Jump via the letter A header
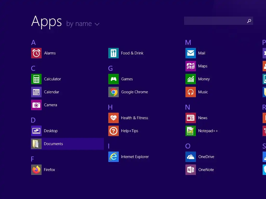266x199 pixels. point(34,42)
